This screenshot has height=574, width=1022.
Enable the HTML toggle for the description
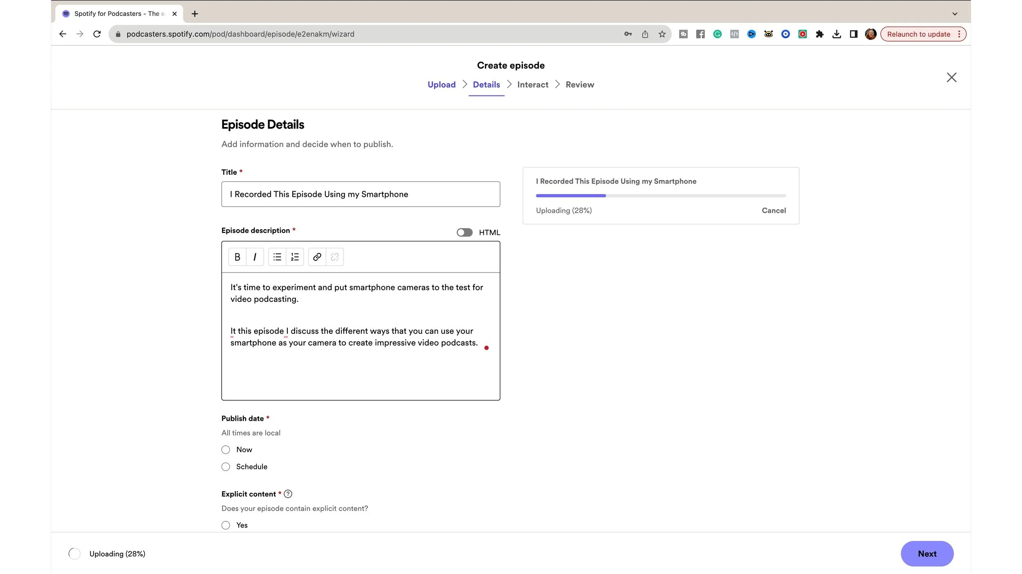464,232
